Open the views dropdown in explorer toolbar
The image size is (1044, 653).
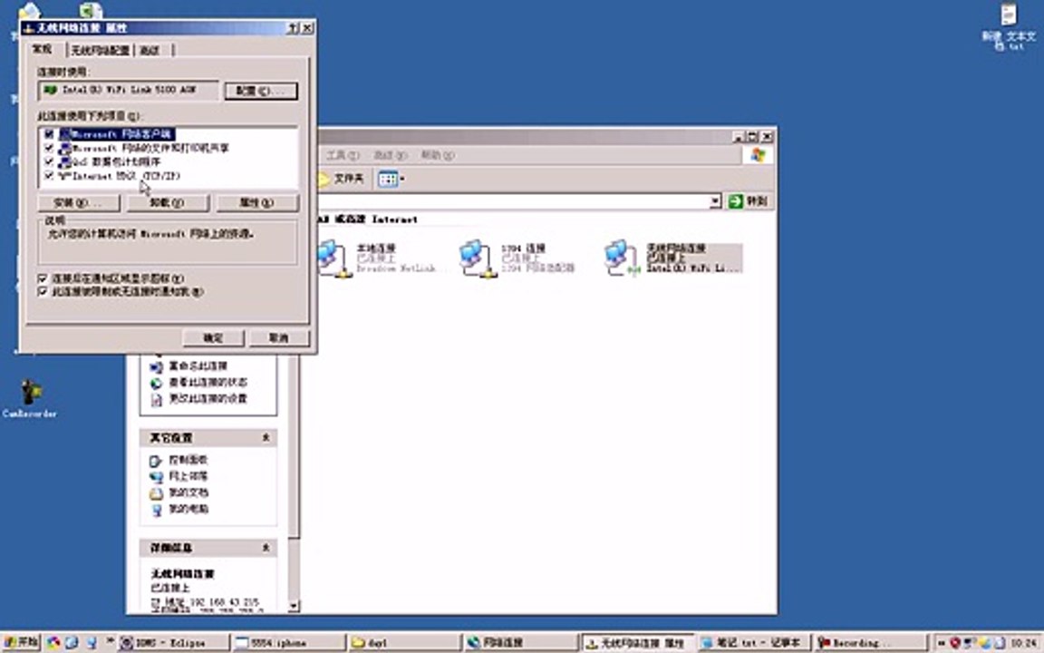tap(391, 179)
